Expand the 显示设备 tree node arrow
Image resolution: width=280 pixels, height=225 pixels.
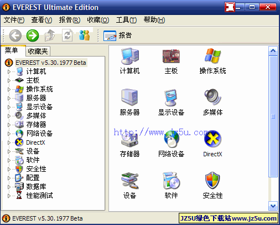click(9, 107)
